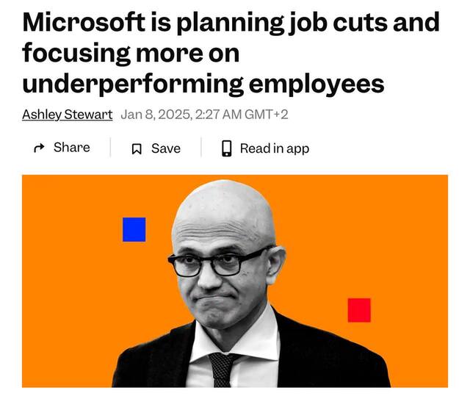Click the Share arrow icon
Screen dimensions: 470x396
tap(39, 148)
